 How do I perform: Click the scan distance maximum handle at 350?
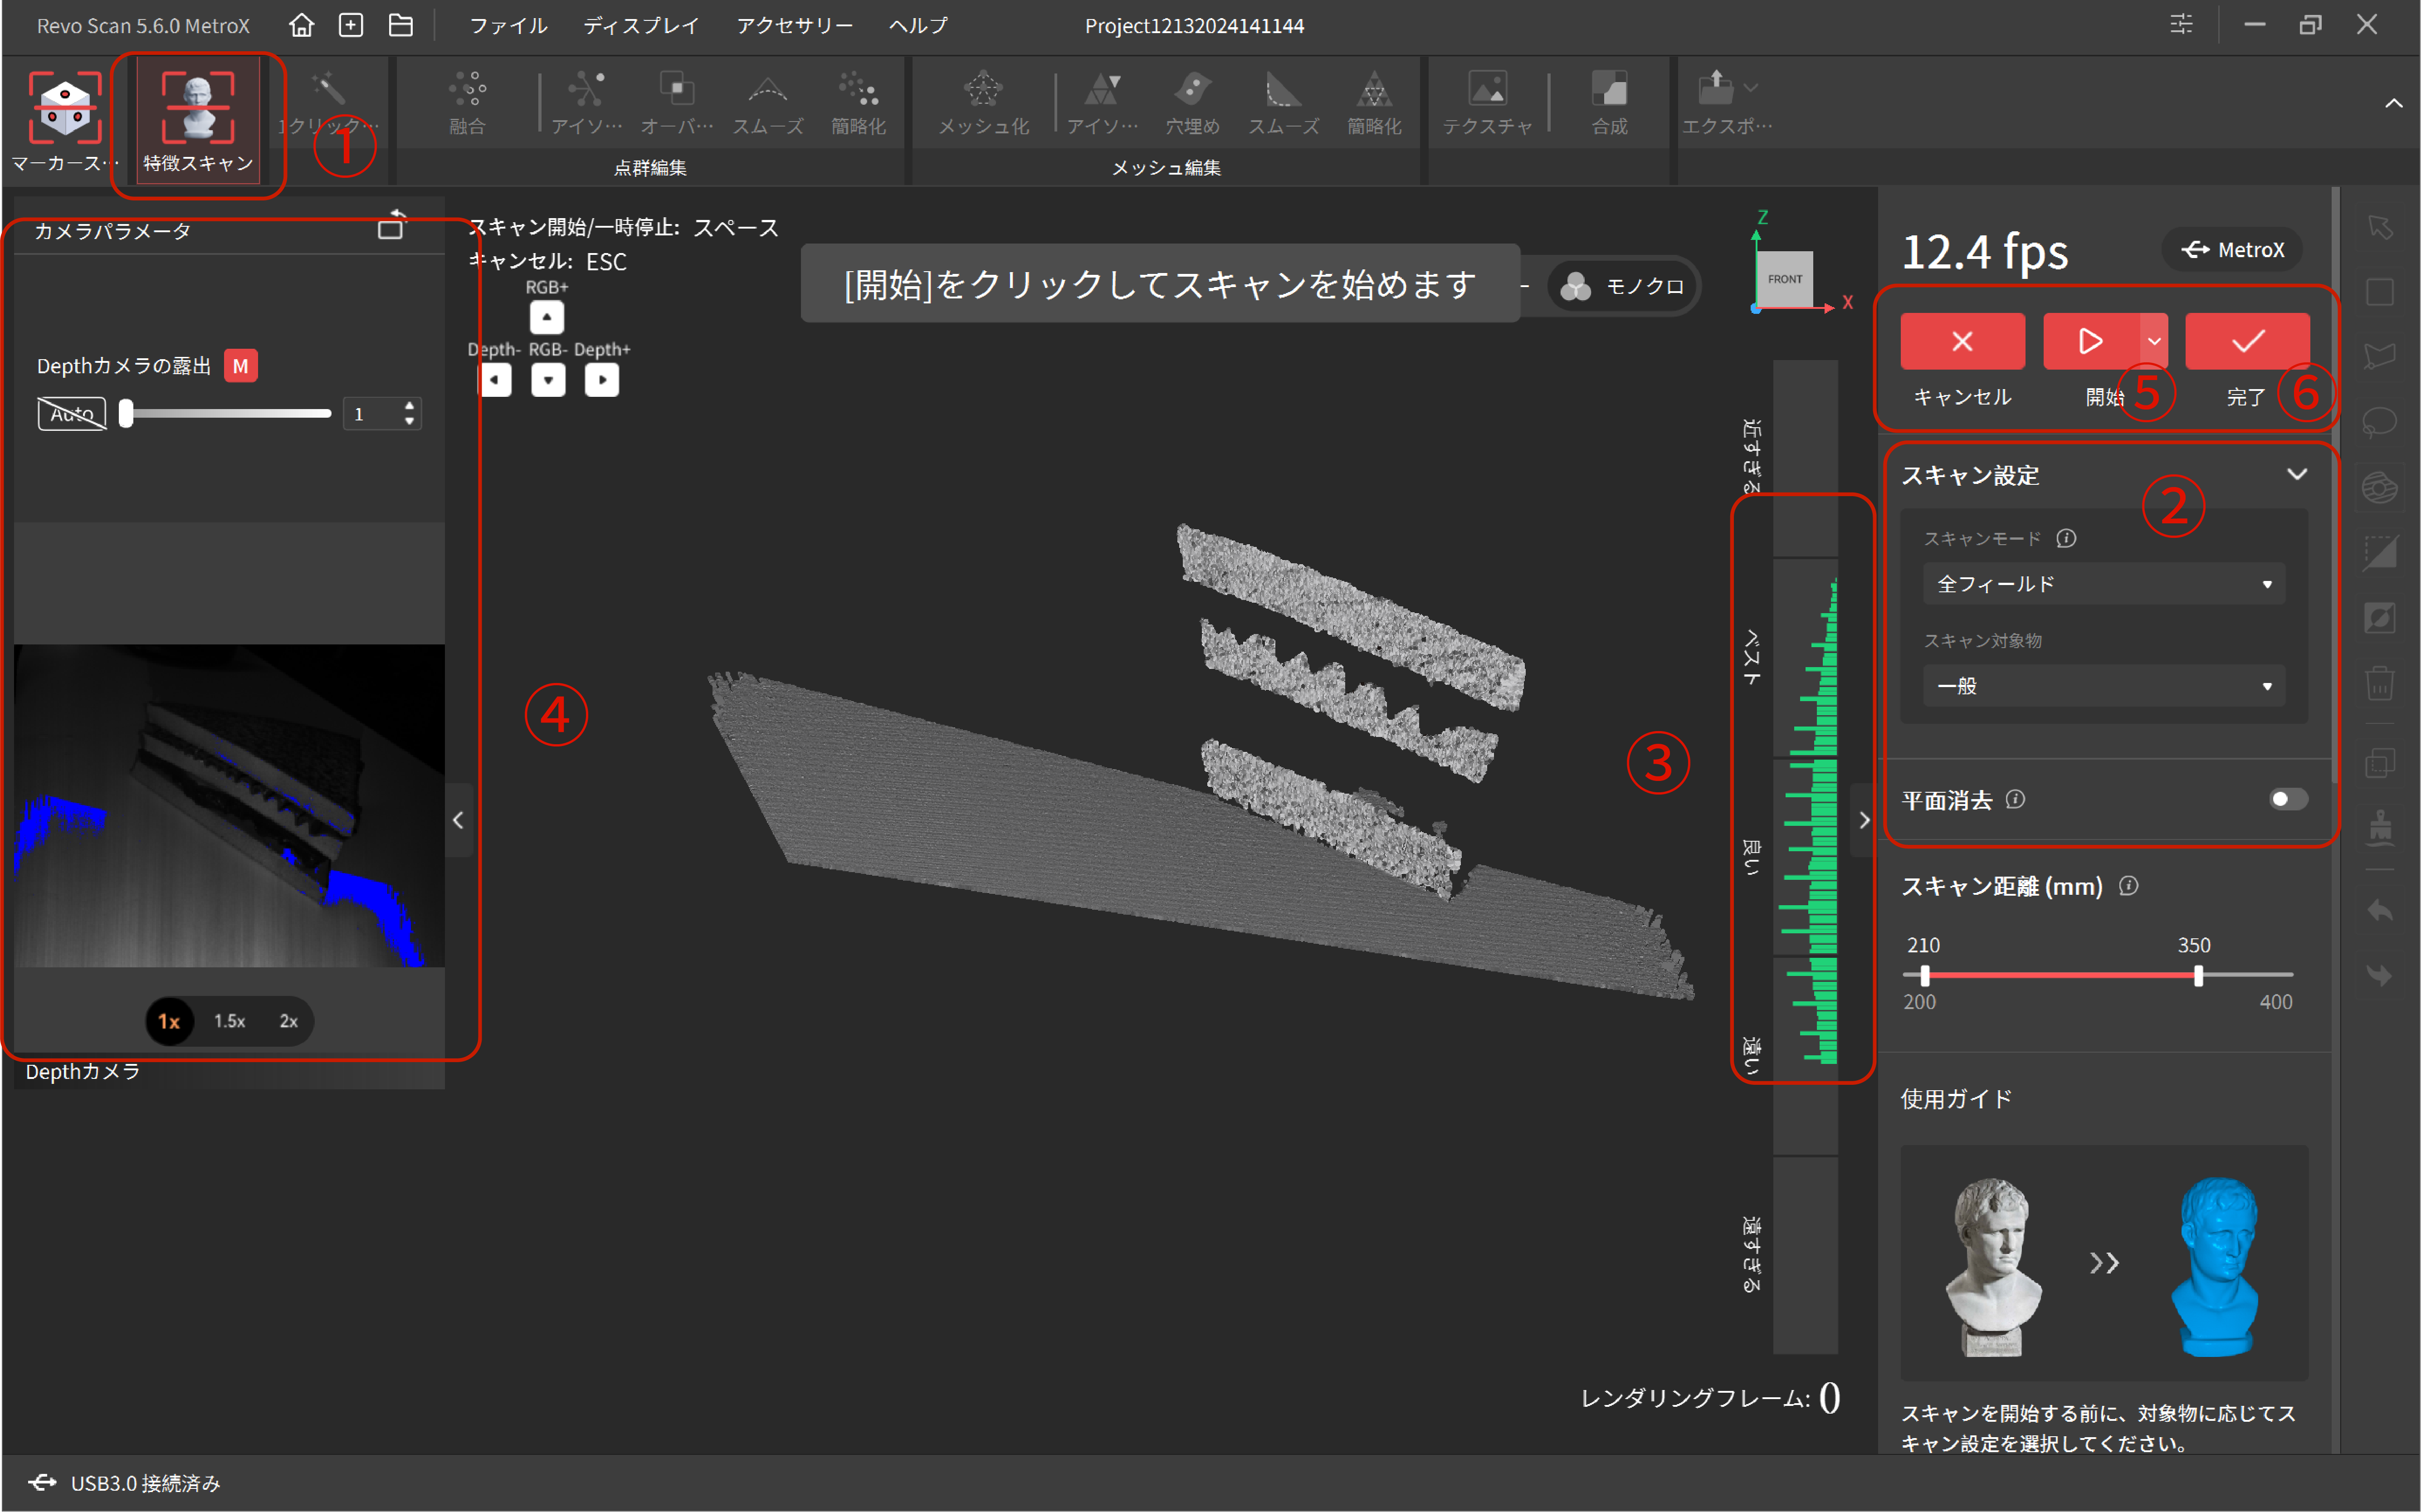coord(2198,975)
